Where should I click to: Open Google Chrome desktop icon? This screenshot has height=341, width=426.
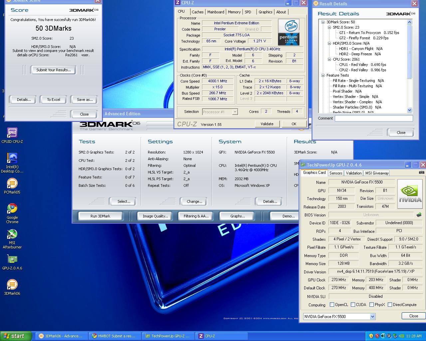tap(12, 213)
